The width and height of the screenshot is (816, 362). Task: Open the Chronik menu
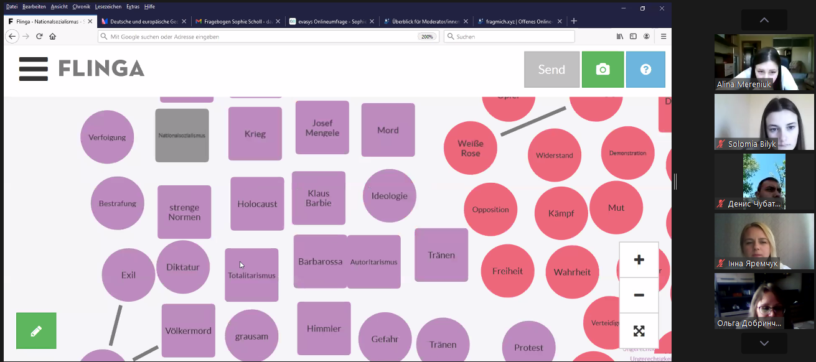pyautogui.click(x=81, y=7)
